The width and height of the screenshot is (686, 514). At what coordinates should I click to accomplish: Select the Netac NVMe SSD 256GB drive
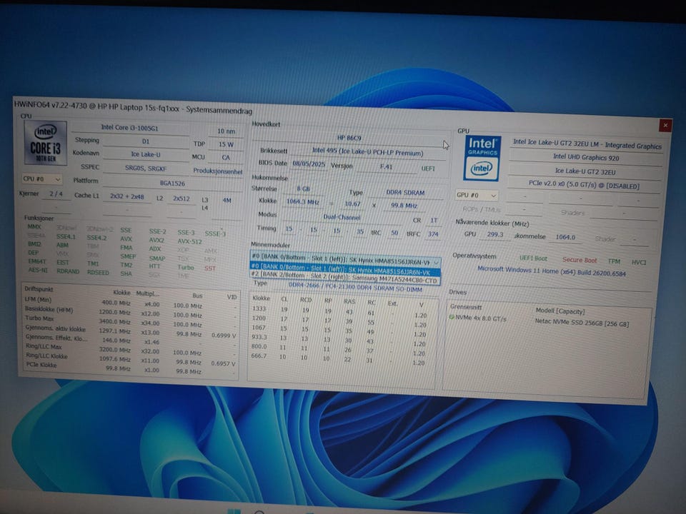582,323
